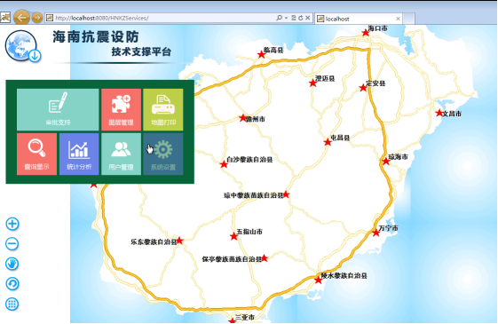Expand the address bar search dropdown arrow
This screenshot has width=498, height=324.
pyautogui.click(x=286, y=18)
